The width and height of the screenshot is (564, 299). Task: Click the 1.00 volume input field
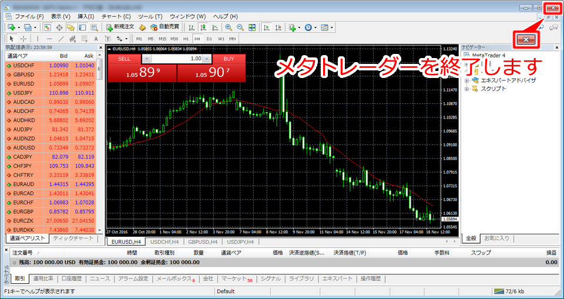177,59
